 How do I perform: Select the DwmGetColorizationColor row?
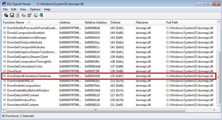(x=25, y=66)
